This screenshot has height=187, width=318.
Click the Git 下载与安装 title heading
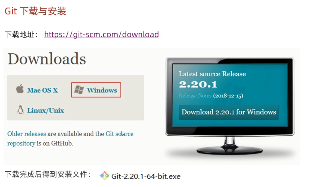(x=35, y=11)
